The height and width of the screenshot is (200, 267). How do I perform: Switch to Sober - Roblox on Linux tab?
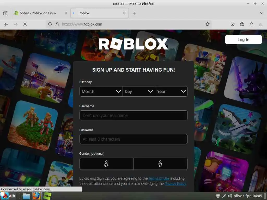38,13
